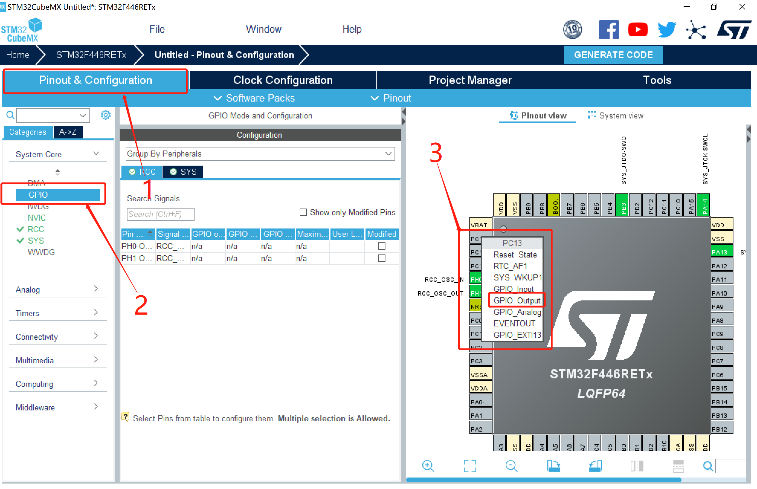The height and width of the screenshot is (489, 757).
Task: Click the Search Signals input field
Action: coord(160,214)
